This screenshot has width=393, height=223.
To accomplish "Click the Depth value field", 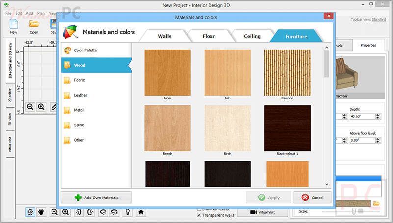I will (363, 116).
